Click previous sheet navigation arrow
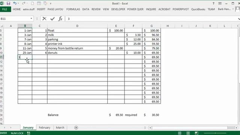The image size is (240, 135). (4, 127)
